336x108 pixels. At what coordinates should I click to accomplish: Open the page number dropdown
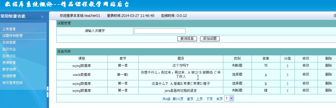click(229, 98)
